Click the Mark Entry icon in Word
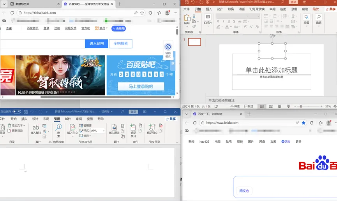The width and height of the screenshot is (337, 201). click(133, 128)
